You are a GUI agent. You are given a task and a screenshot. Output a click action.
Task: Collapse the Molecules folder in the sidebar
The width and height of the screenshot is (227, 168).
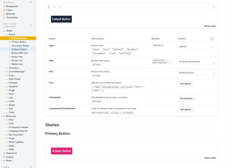pos(2,116)
